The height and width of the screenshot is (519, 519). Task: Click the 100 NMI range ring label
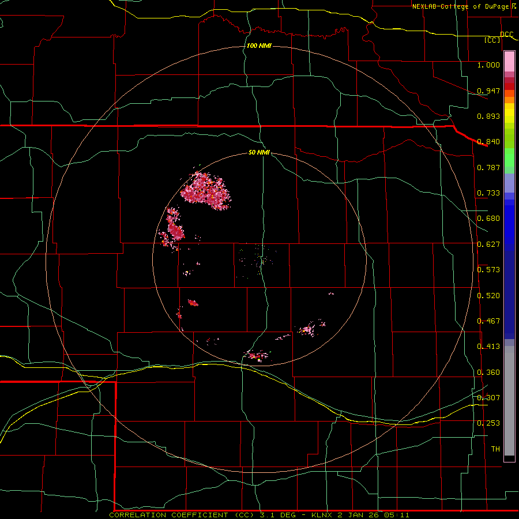pyautogui.click(x=259, y=46)
